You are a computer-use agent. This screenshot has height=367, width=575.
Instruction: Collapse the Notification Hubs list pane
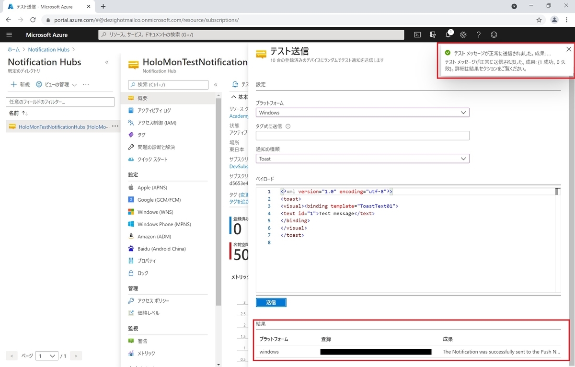[x=107, y=62]
